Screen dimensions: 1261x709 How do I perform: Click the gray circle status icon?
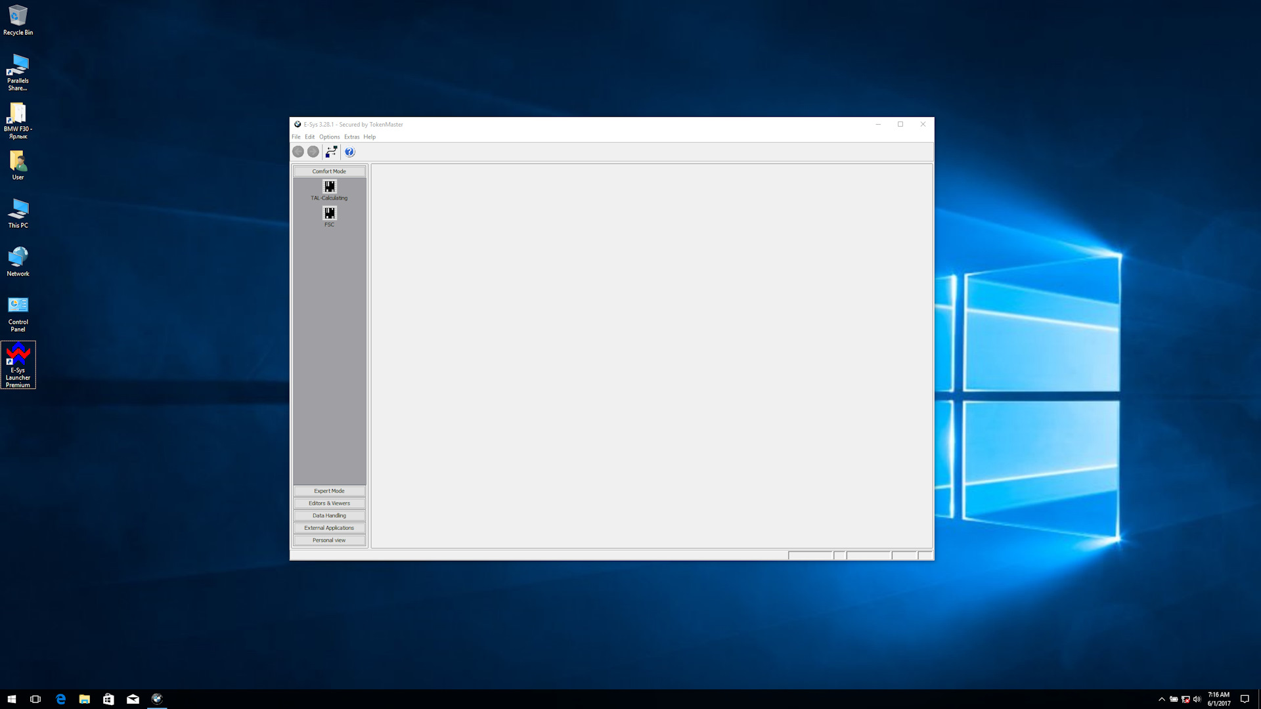298,152
